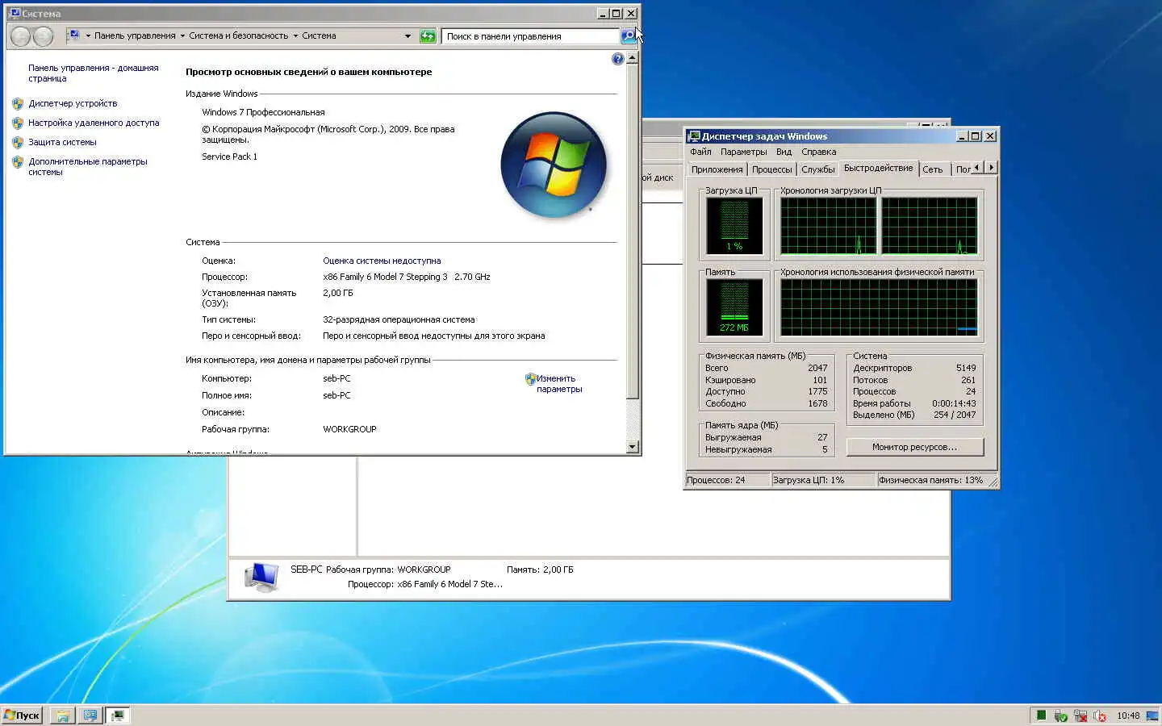1162x726 pixels.
Task: Open dropdown arrow before Панель управления breadcrumb
Action: [x=88, y=35]
